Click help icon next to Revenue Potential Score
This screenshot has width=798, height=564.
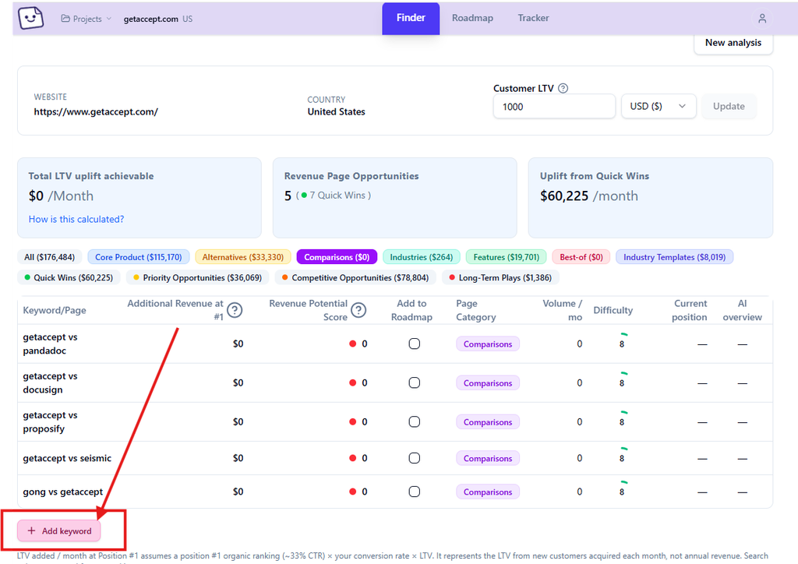point(358,310)
